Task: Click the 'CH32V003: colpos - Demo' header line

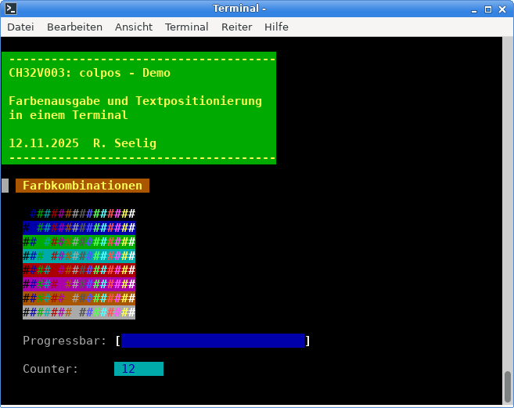Action: 89,73
